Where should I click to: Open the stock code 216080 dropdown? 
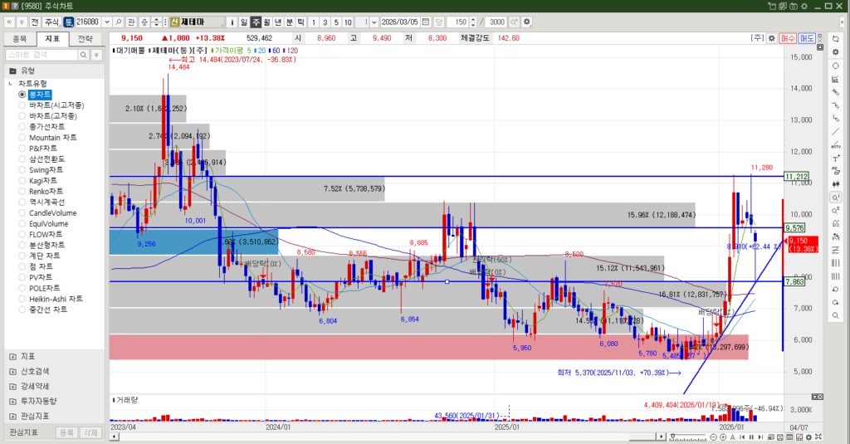[x=106, y=22]
